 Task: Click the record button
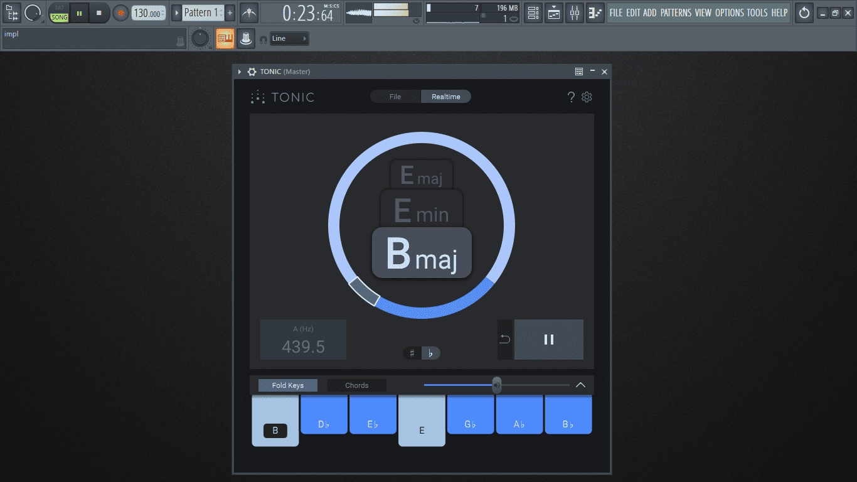pos(121,13)
